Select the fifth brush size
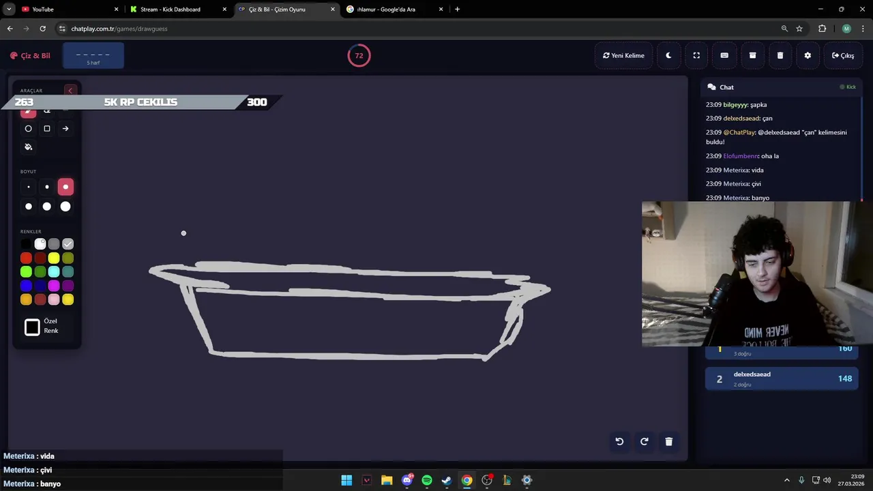 pyautogui.click(x=47, y=207)
